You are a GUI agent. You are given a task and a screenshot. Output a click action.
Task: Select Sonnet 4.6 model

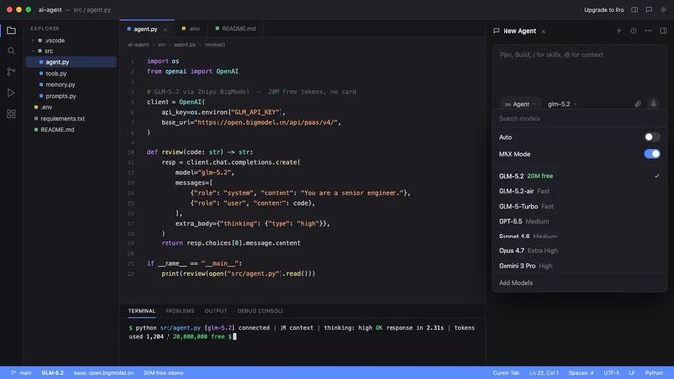579,237
